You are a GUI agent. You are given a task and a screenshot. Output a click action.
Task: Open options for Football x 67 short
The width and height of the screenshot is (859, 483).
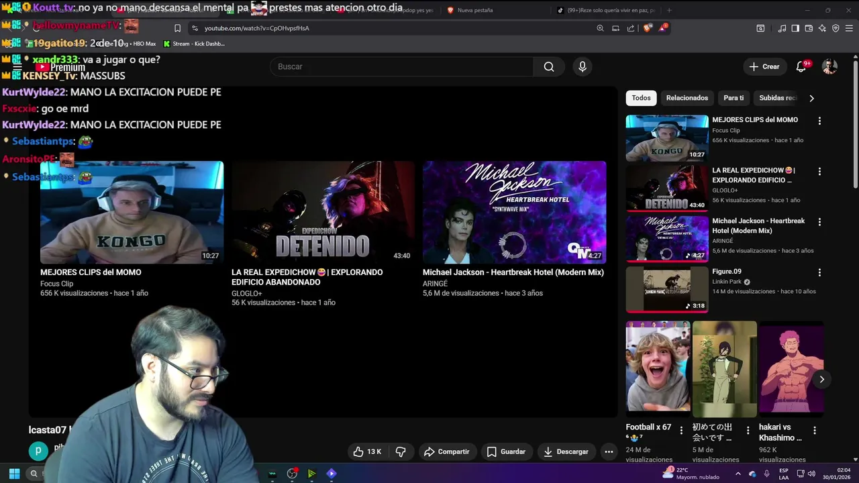(681, 430)
